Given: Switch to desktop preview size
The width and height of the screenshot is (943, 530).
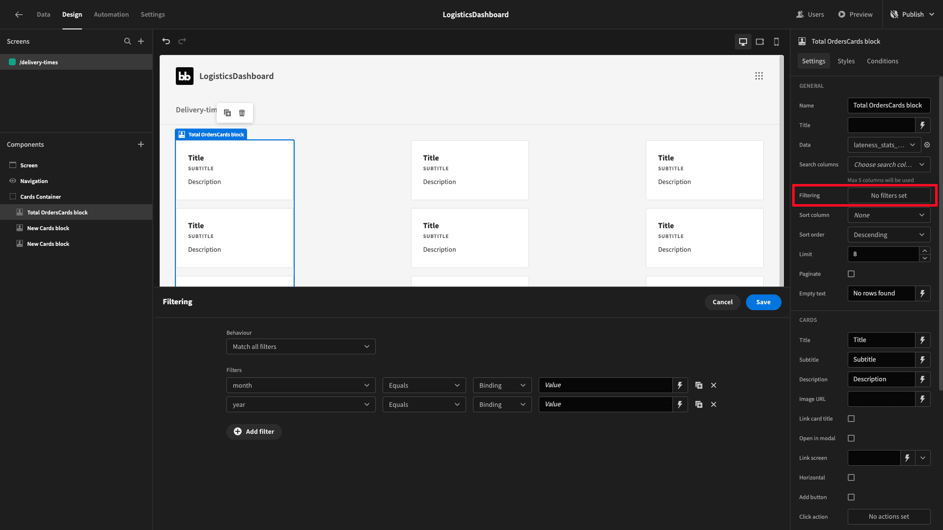Looking at the screenshot, I should coord(743,42).
